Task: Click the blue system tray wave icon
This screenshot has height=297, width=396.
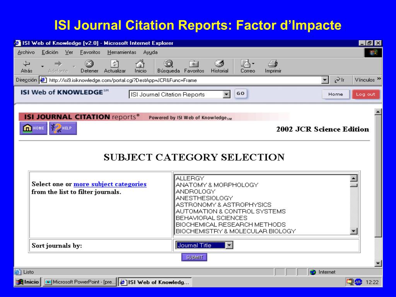Action: coord(358,282)
